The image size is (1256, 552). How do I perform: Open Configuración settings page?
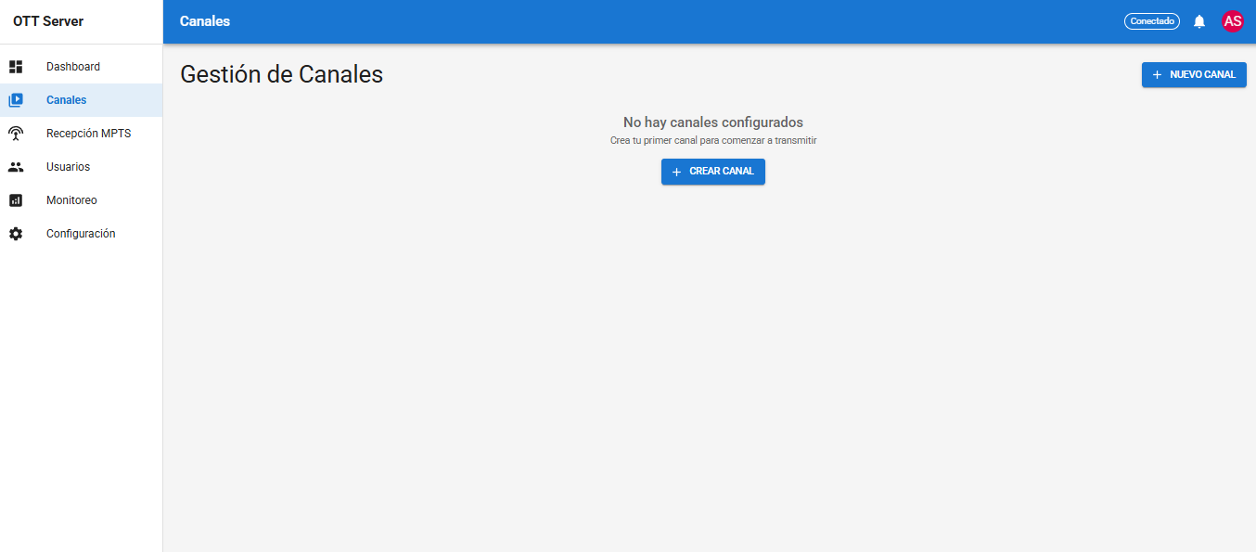(x=82, y=234)
